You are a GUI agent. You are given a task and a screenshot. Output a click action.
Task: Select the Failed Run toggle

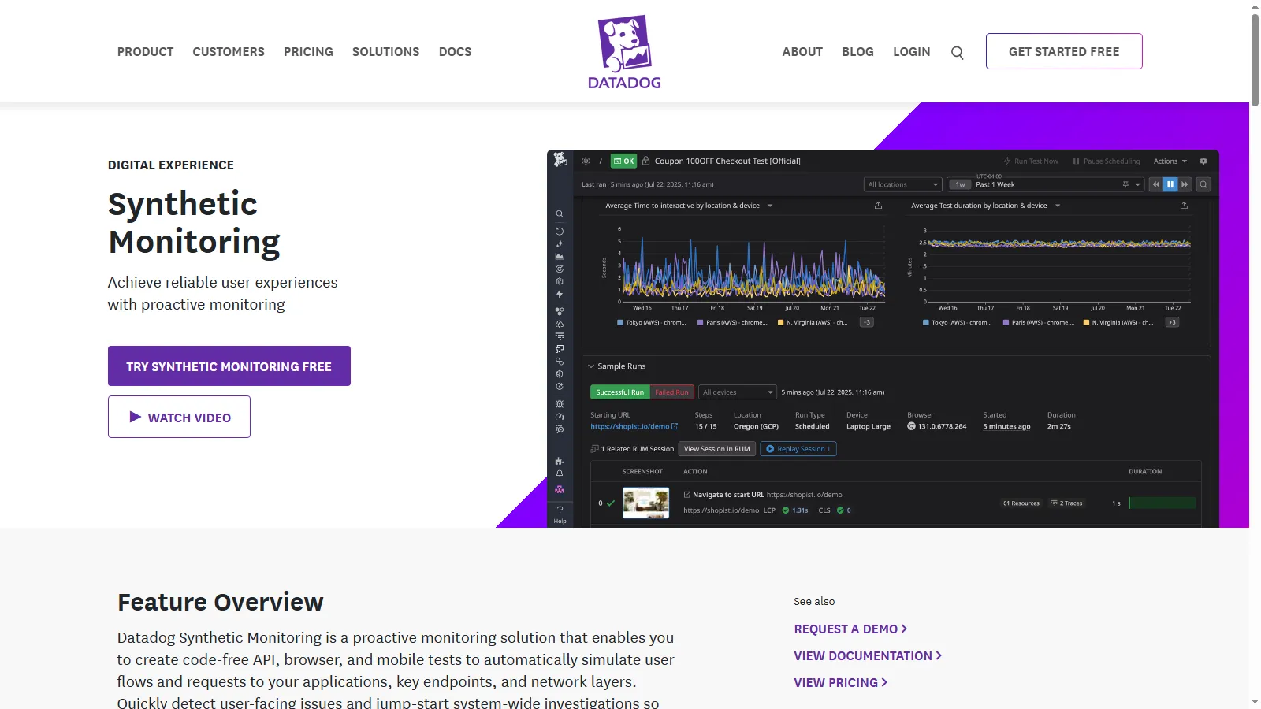point(671,392)
